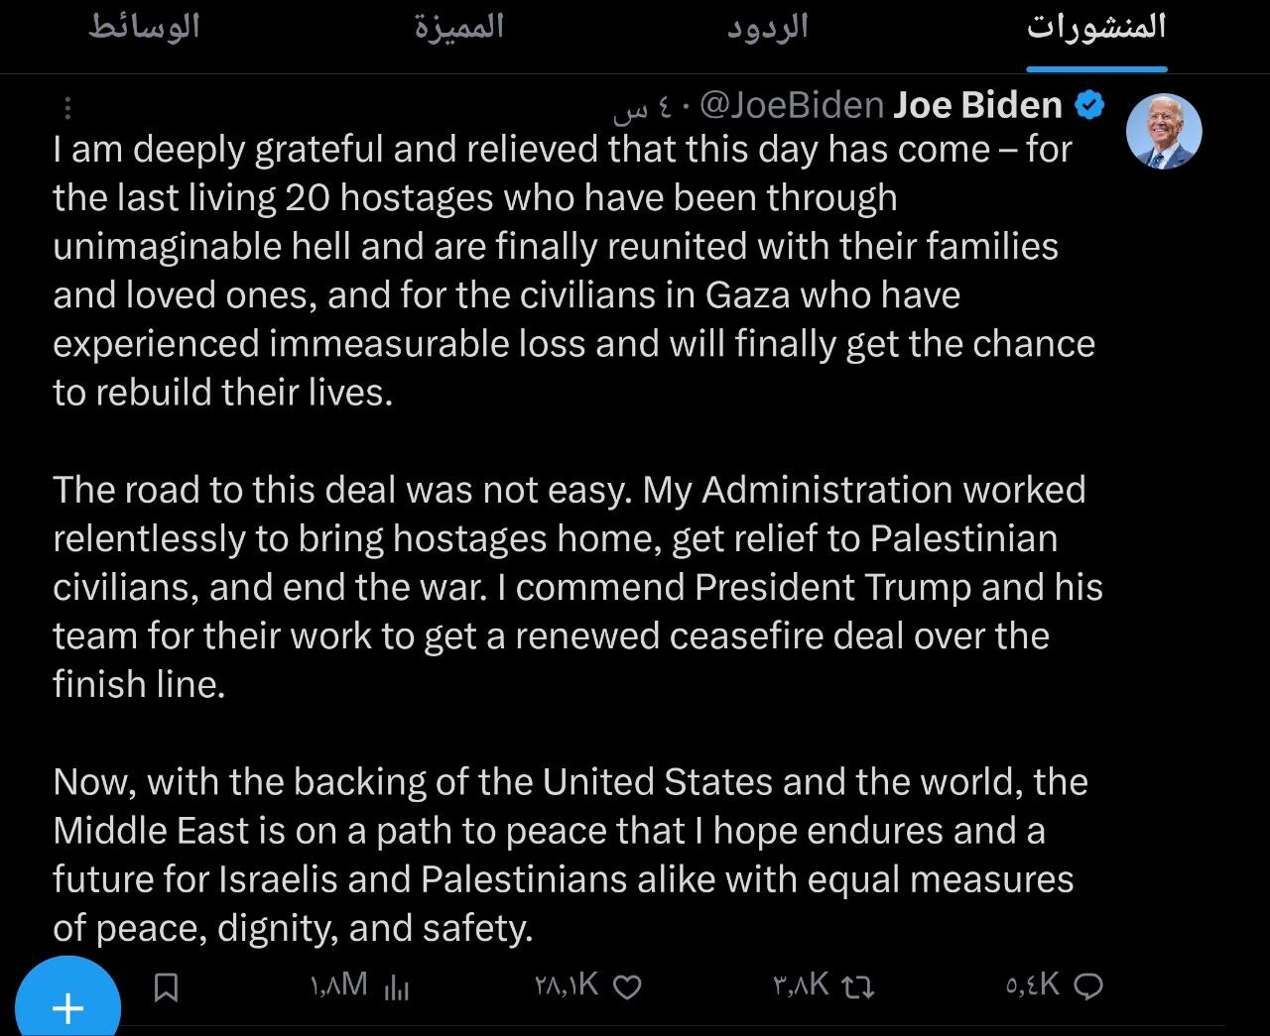The width and height of the screenshot is (1270, 1036).
Task: Like the post with the heart icon
Action: (628, 986)
